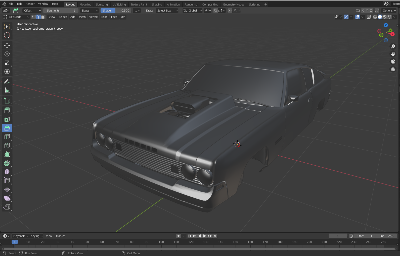Open the Global orientation dropdown
The width and height of the screenshot is (400, 256).
click(x=193, y=11)
